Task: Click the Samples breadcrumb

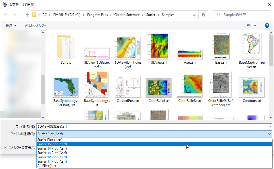Action: pos(168,15)
